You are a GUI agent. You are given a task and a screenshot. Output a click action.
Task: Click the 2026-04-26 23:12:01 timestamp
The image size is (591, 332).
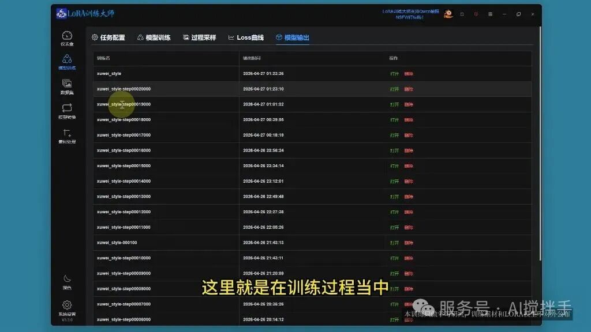[263, 181]
